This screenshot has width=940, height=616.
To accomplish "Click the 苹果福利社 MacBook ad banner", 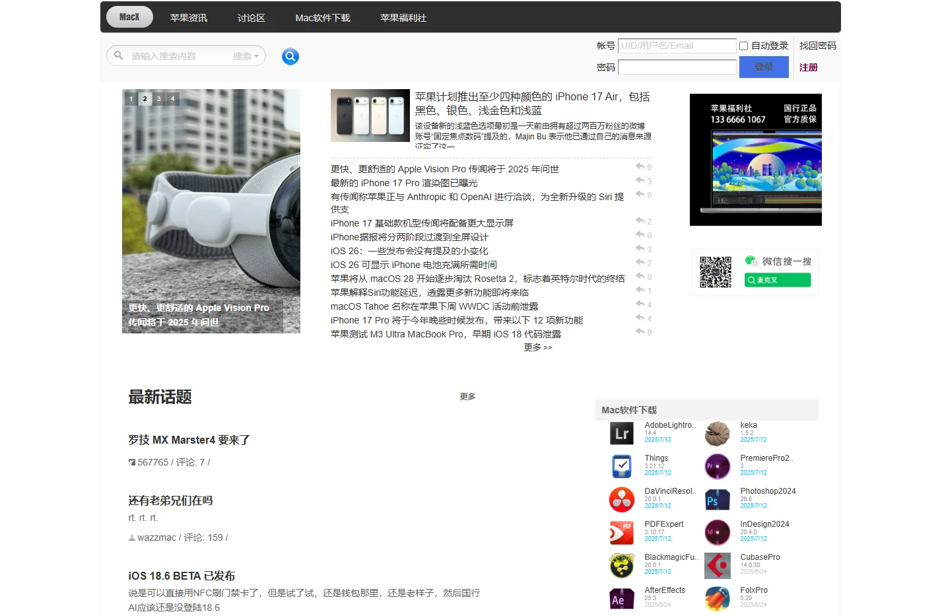I will [x=756, y=160].
